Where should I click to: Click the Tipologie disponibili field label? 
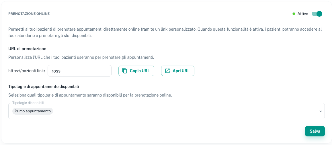point(28,103)
